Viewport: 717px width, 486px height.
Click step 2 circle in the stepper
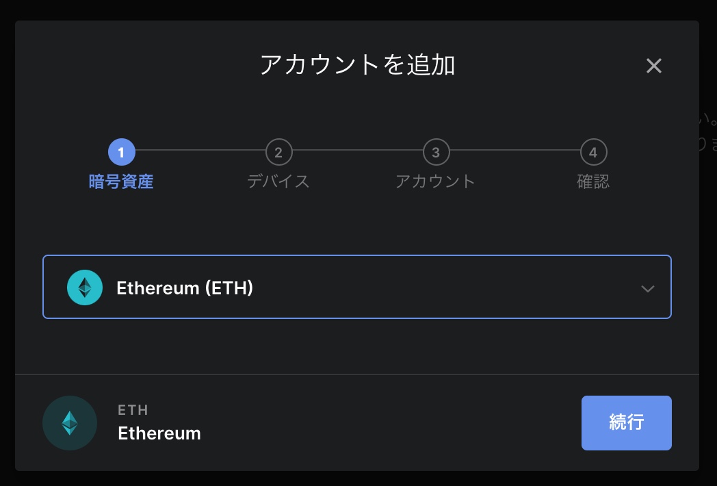click(x=278, y=152)
